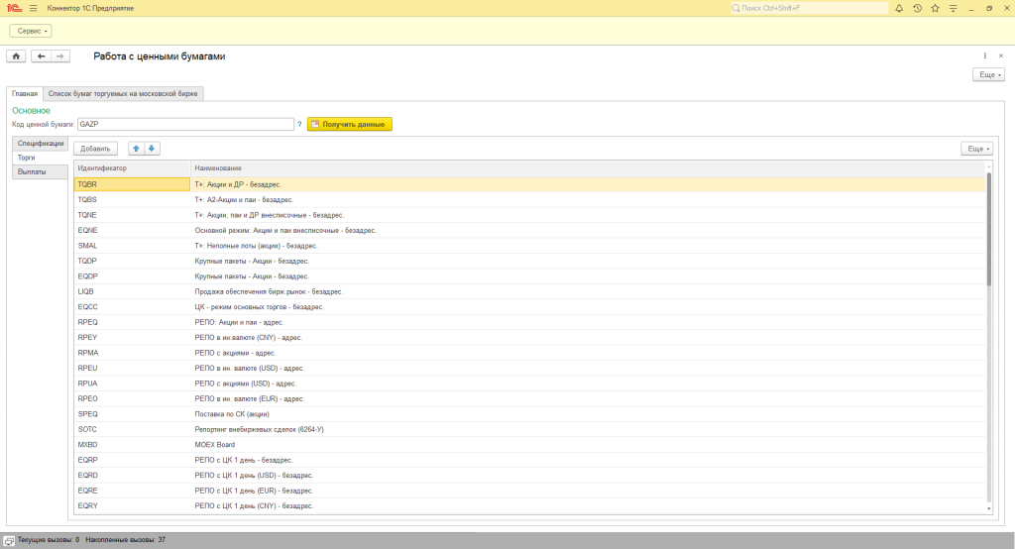The image size is (1015, 549).
Task: Select the SPEQ row
Action: (x=529, y=414)
